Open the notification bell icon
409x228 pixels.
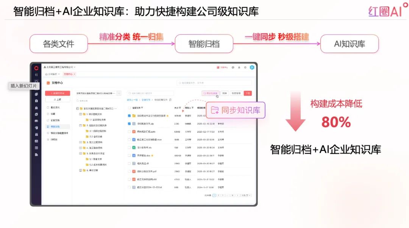[x=239, y=67]
